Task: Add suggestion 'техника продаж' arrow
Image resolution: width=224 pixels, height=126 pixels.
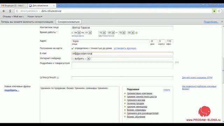Action: (125, 103)
